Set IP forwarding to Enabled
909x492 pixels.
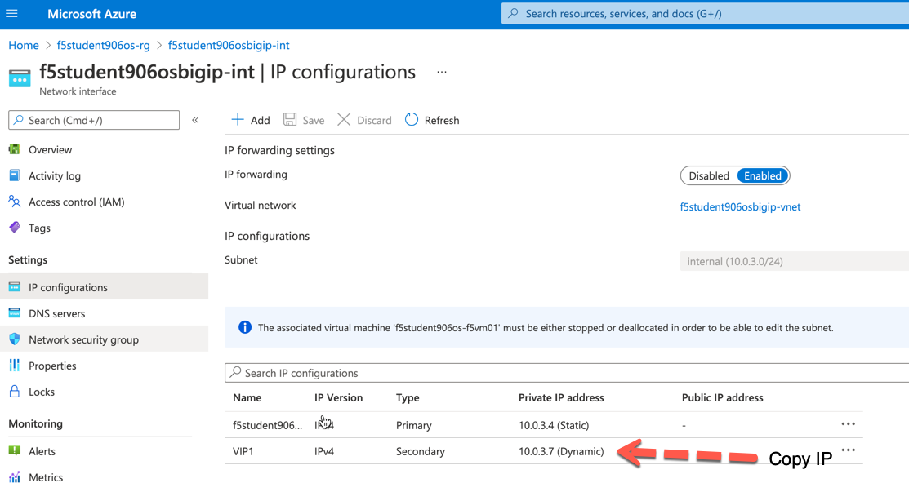762,175
